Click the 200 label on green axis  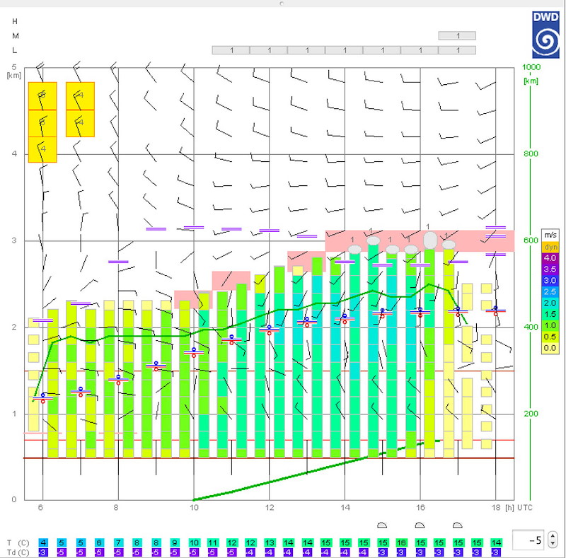point(531,414)
